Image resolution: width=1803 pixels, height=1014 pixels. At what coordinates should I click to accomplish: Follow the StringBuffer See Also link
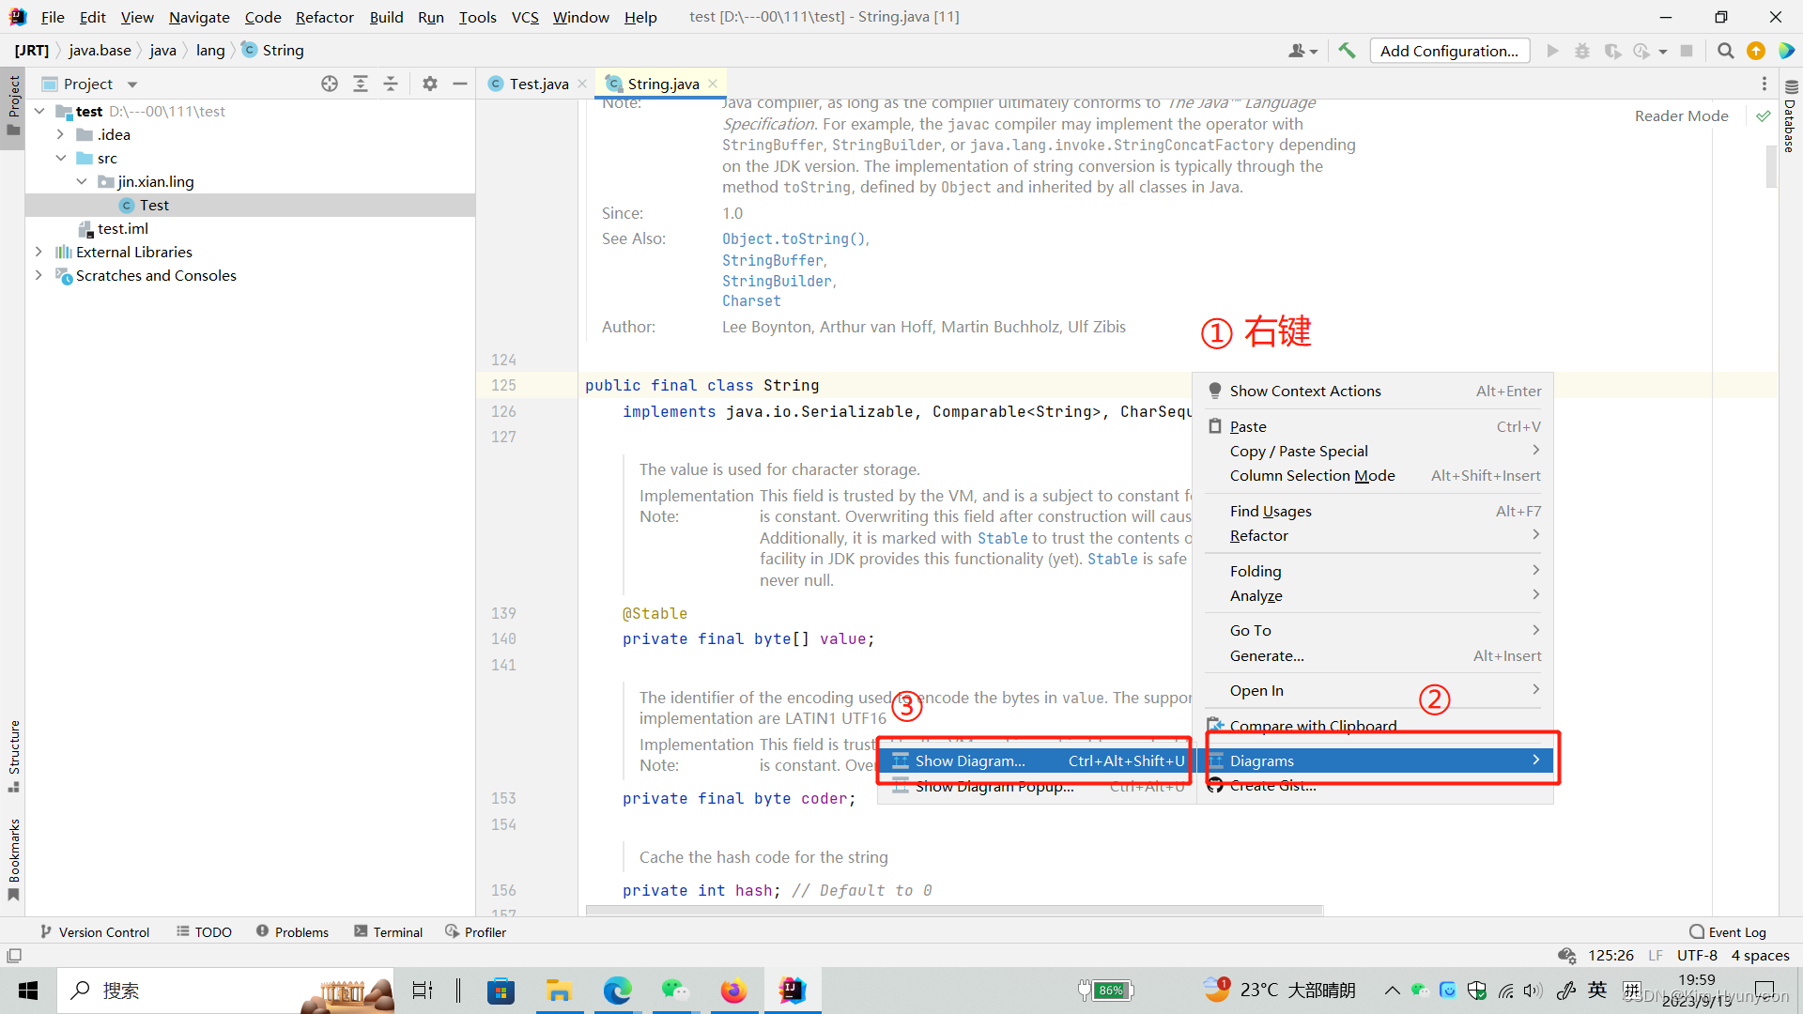[773, 260]
